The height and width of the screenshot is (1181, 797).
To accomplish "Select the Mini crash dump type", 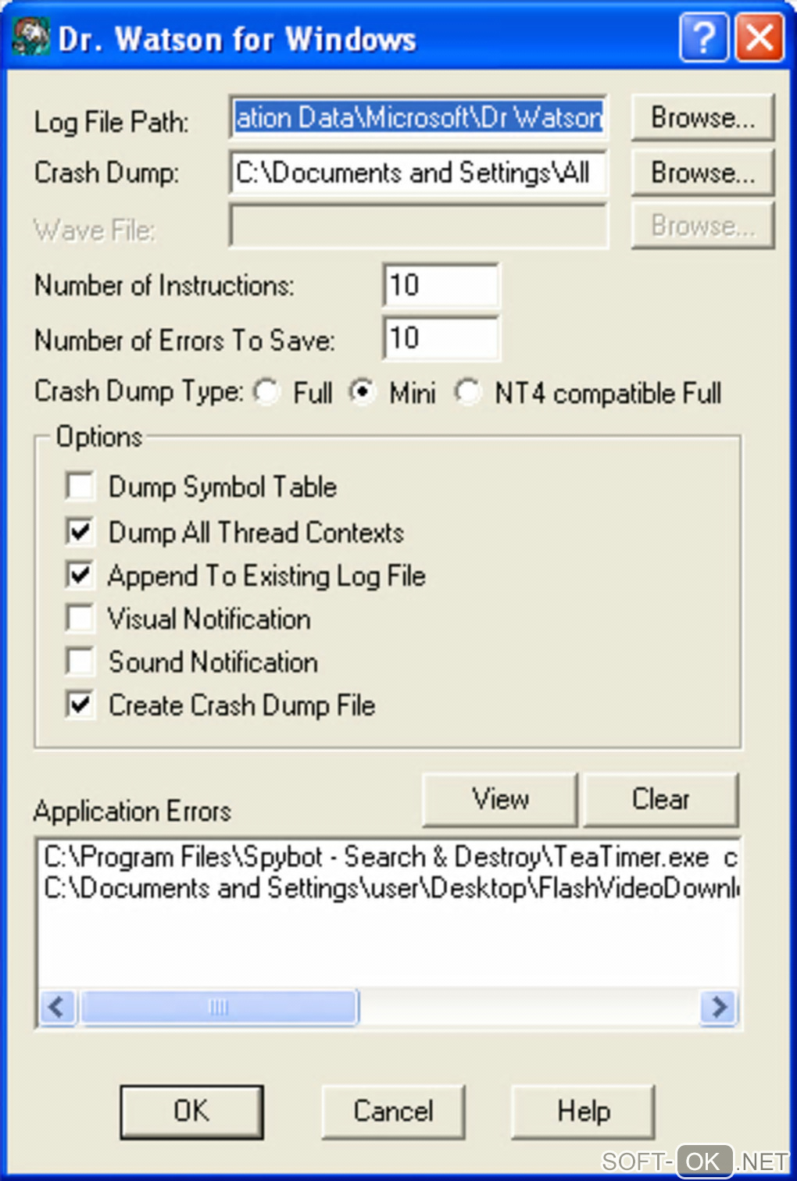I will 363,392.
